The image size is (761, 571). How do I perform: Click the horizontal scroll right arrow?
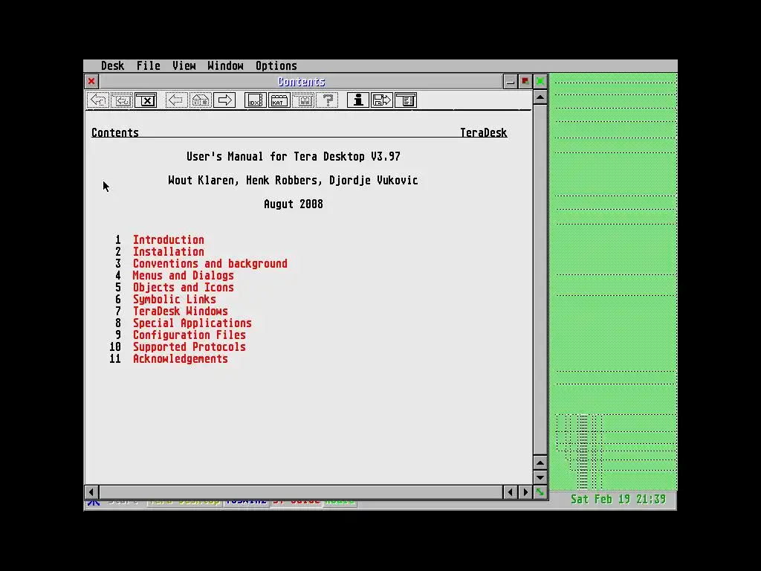[525, 492]
